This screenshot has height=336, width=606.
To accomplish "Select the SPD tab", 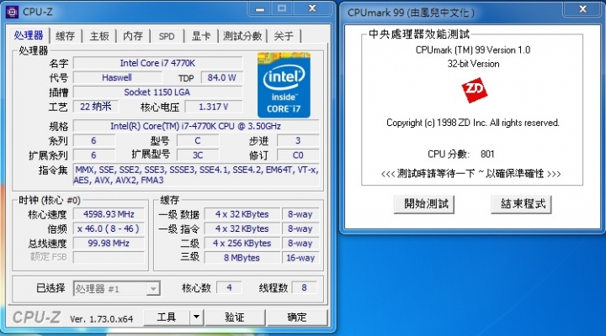I will click(x=167, y=36).
